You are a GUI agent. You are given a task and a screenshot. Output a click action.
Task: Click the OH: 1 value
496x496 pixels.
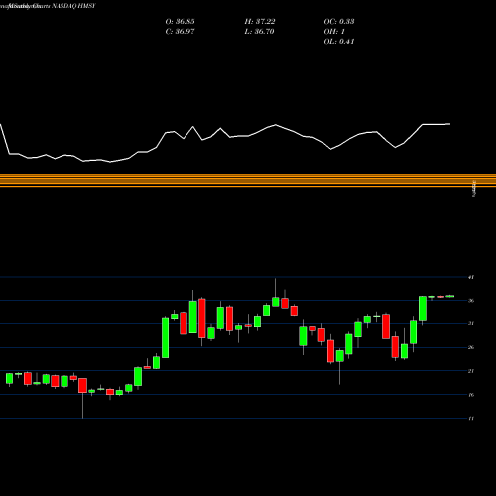tap(334, 32)
